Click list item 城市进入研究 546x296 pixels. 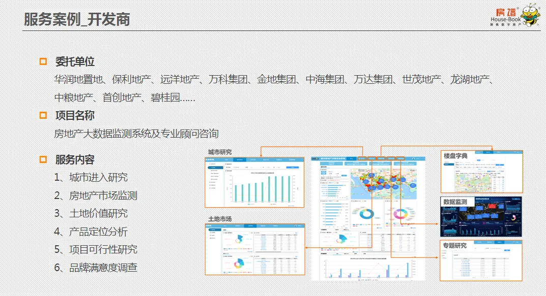click(99, 178)
